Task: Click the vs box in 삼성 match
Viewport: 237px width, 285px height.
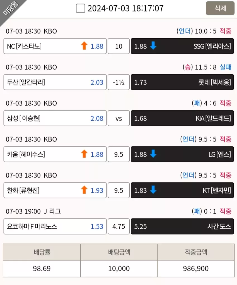Action: pyautogui.click(x=118, y=118)
